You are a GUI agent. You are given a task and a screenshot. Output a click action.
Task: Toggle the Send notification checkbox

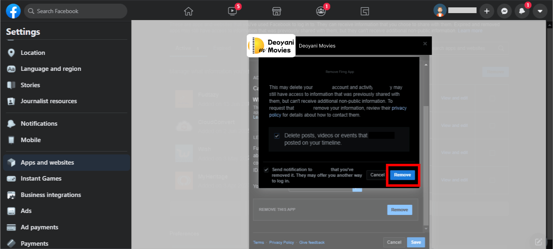[266, 170]
